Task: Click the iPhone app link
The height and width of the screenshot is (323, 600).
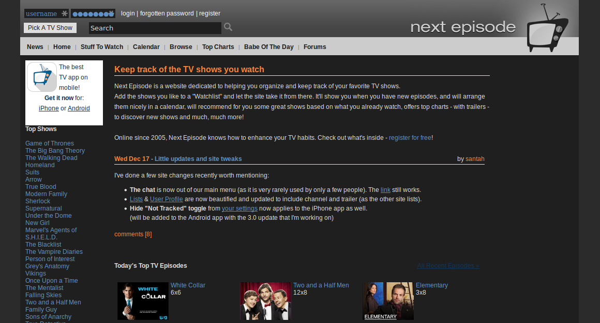Action: click(x=49, y=108)
